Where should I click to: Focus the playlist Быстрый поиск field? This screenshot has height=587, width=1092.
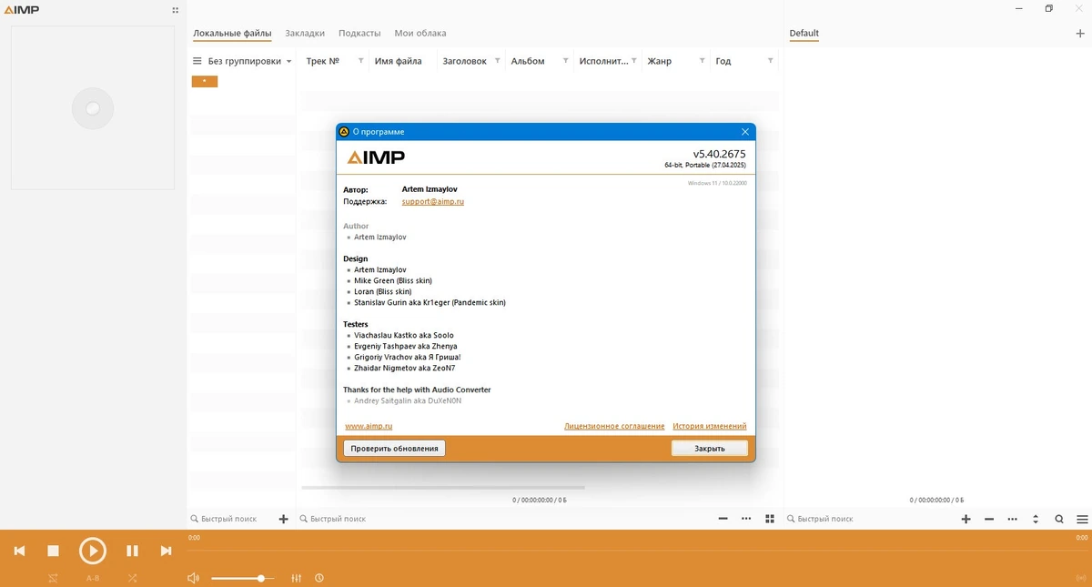[x=872, y=519]
